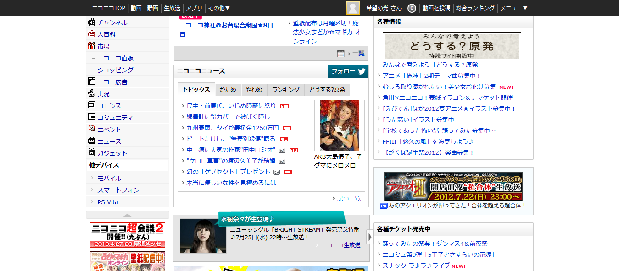The image size is (619, 271).
Task: Click the アクエリオン 生放送 banner
Action: (453, 187)
